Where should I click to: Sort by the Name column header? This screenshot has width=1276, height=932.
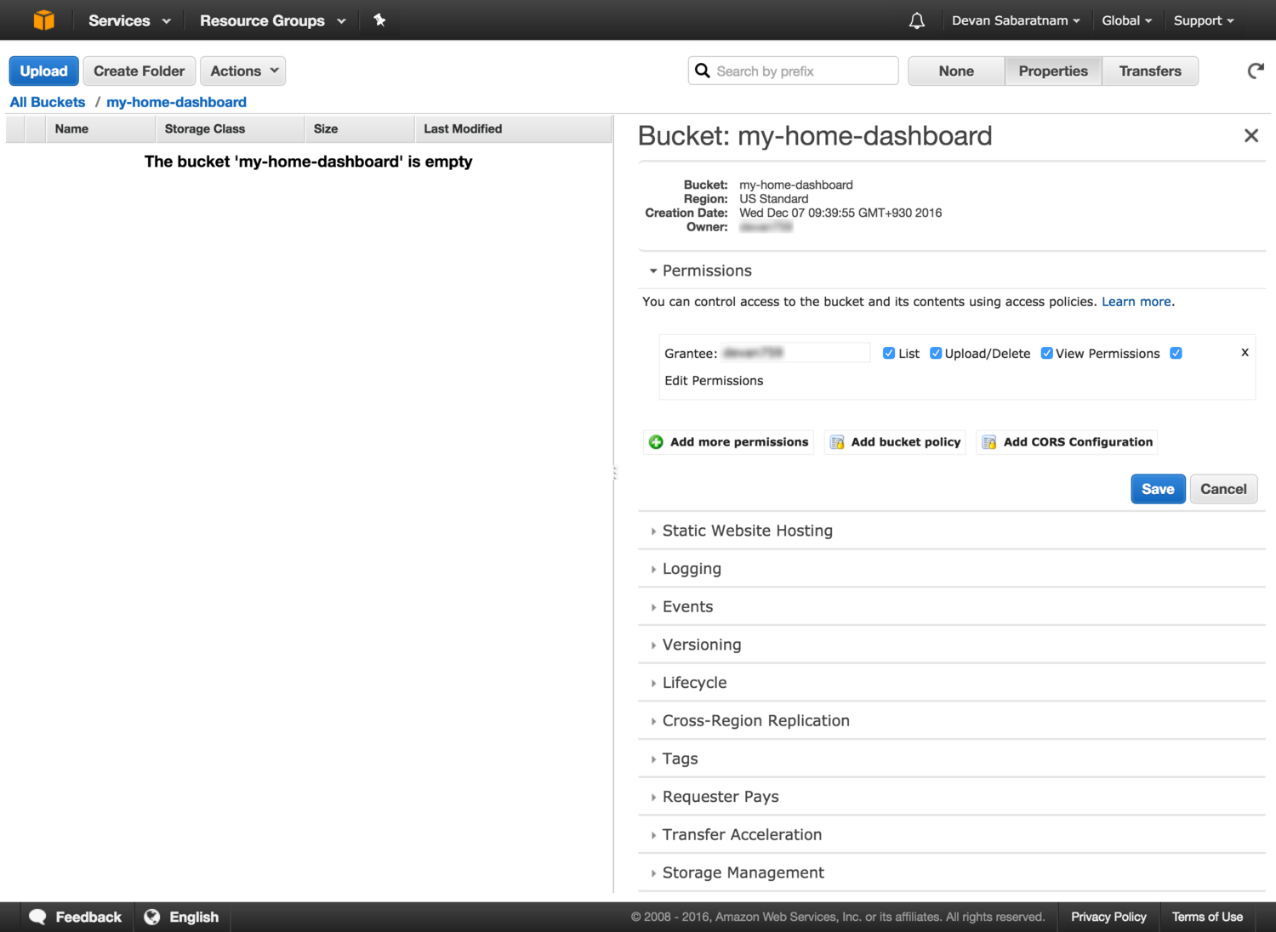100,129
